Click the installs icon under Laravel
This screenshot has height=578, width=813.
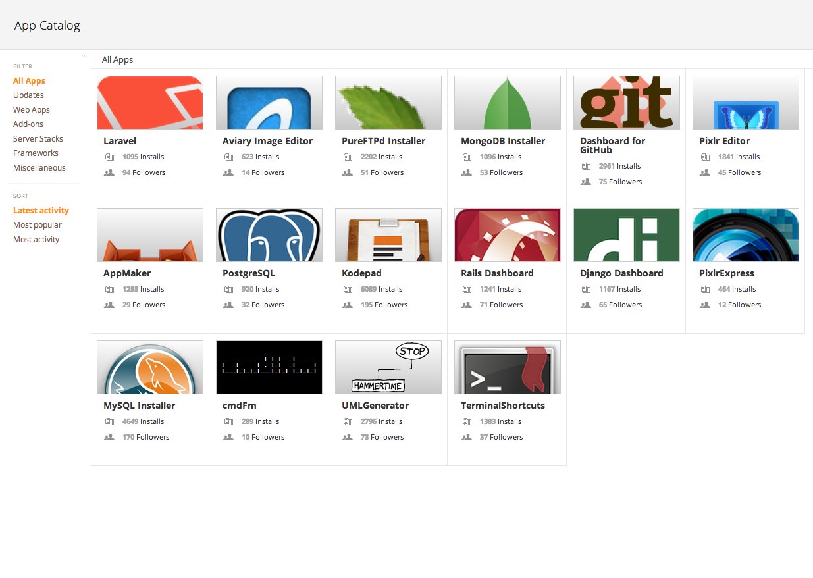109,157
